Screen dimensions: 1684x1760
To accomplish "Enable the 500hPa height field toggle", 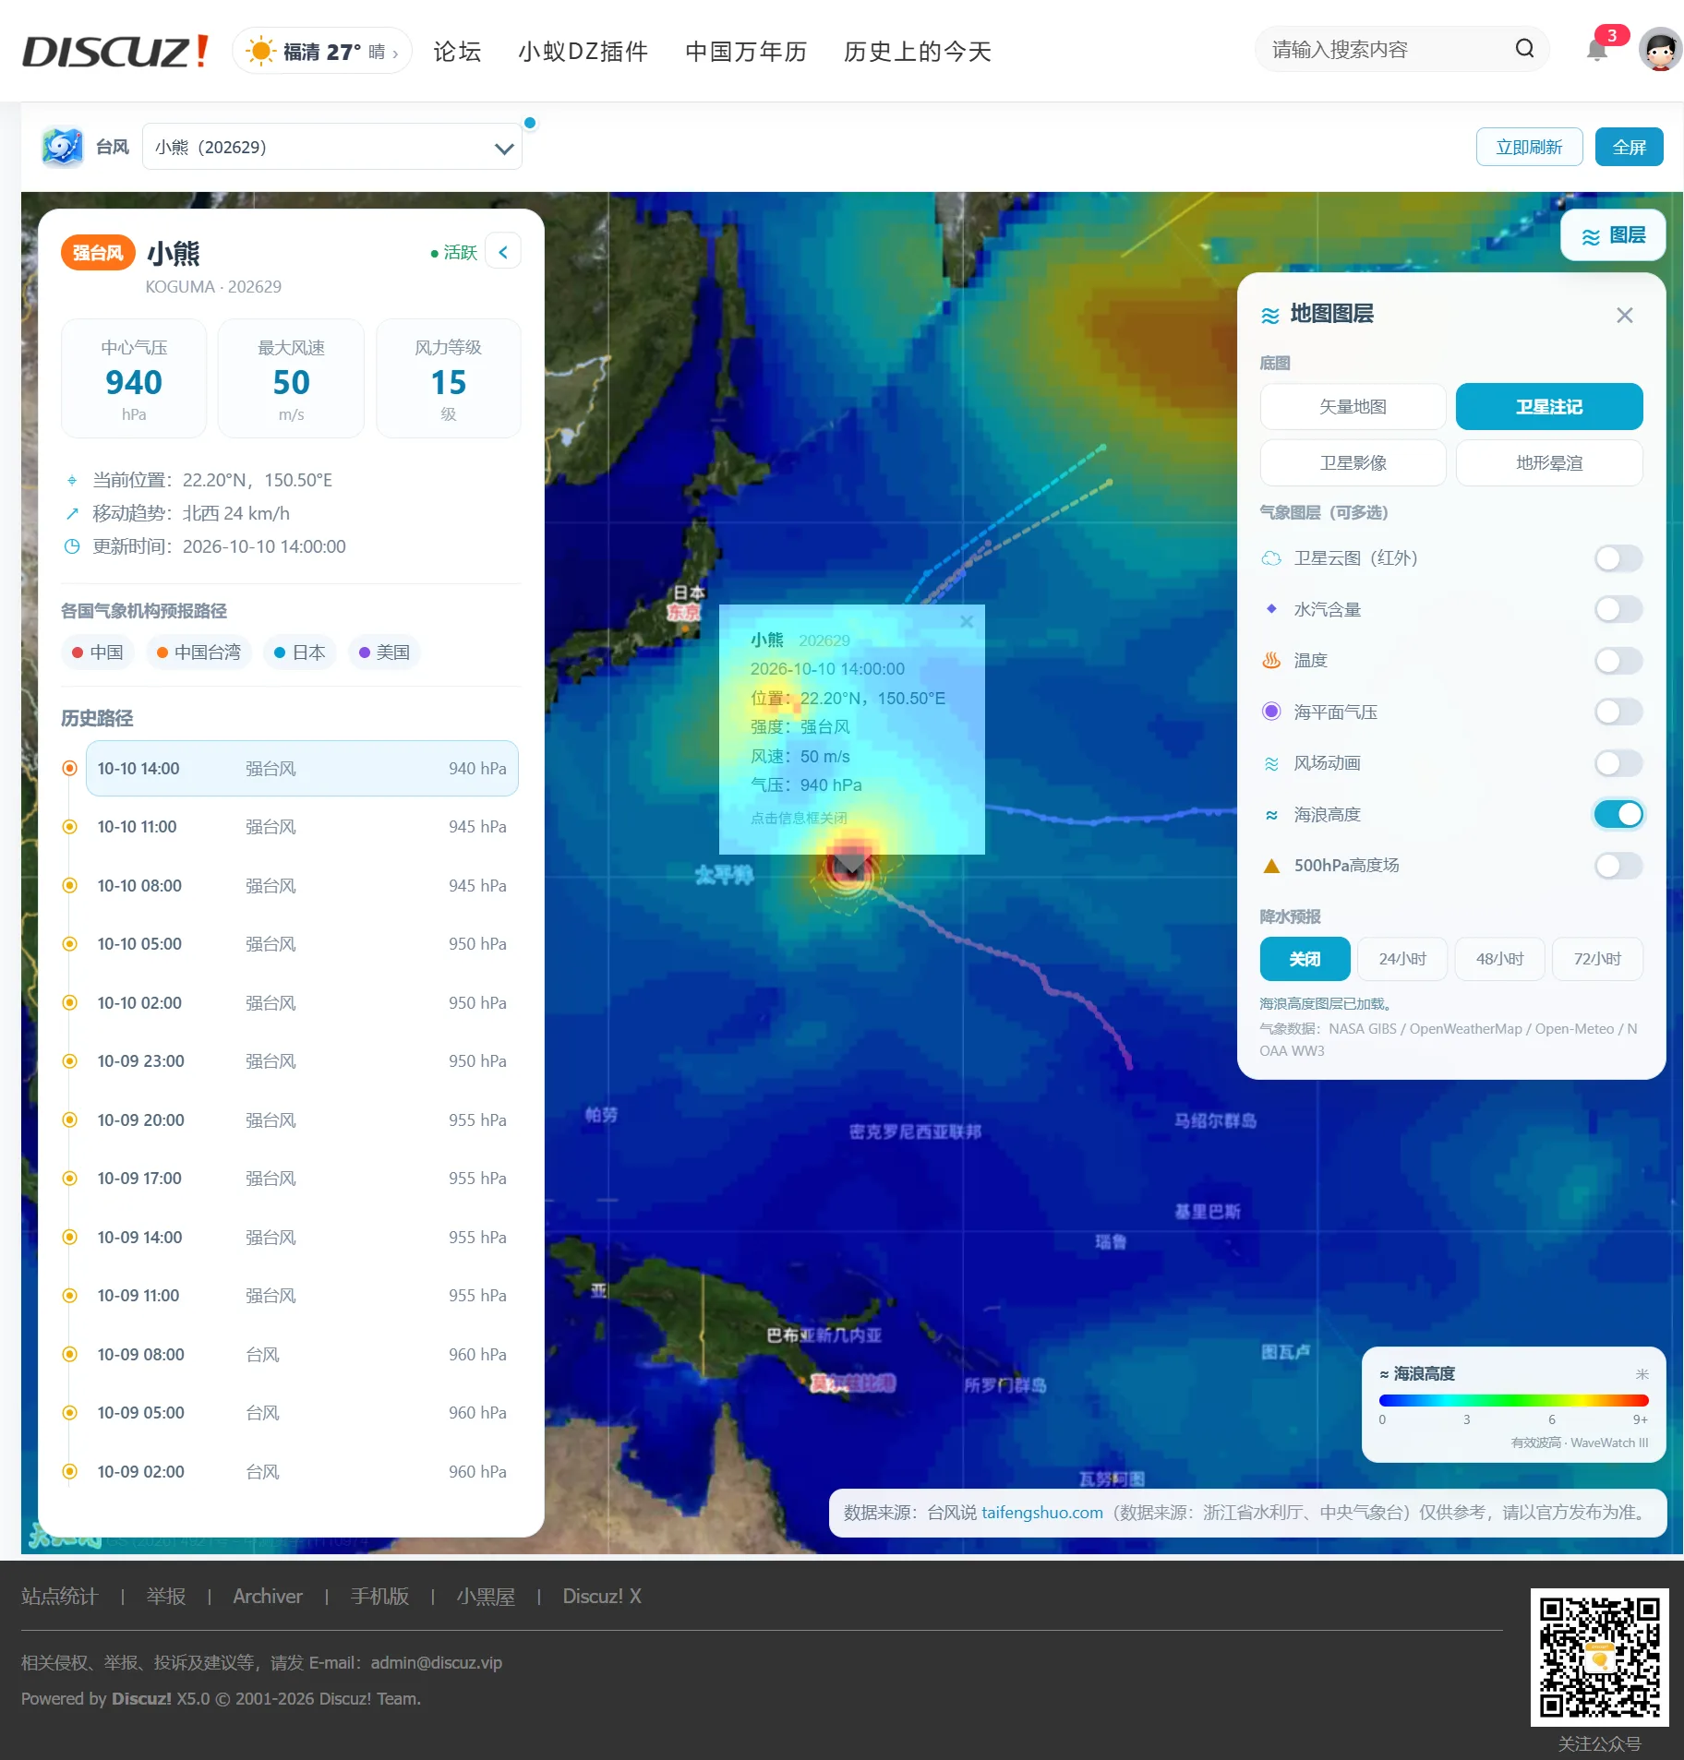I will coord(1618,866).
